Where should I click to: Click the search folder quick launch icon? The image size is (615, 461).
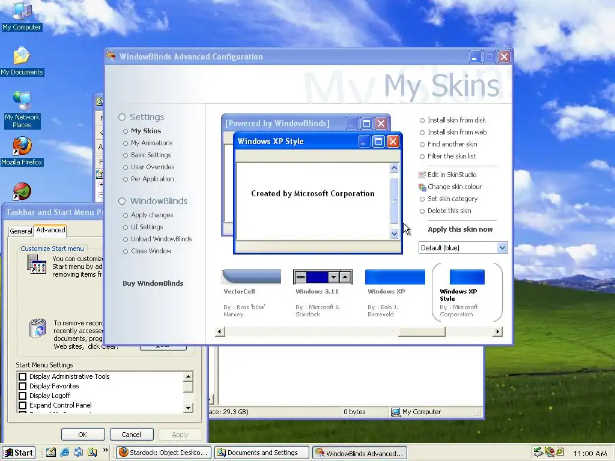[x=92, y=452]
